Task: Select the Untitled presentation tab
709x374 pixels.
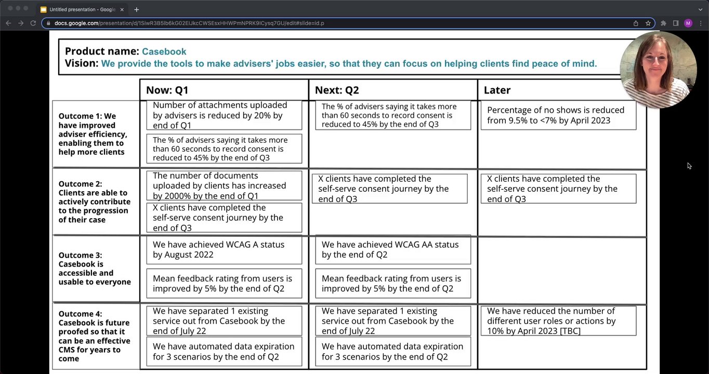Action: [x=82, y=9]
